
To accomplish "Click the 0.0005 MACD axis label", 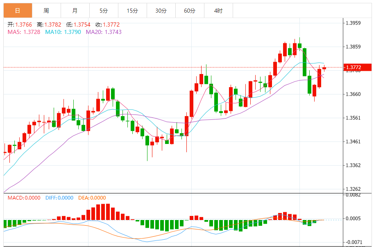I will (353, 219).
